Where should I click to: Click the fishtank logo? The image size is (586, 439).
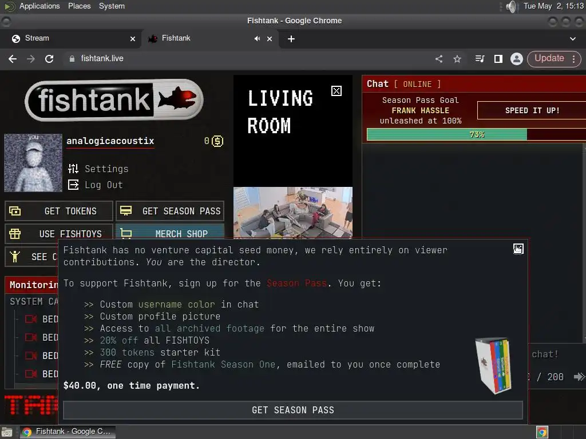point(114,100)
